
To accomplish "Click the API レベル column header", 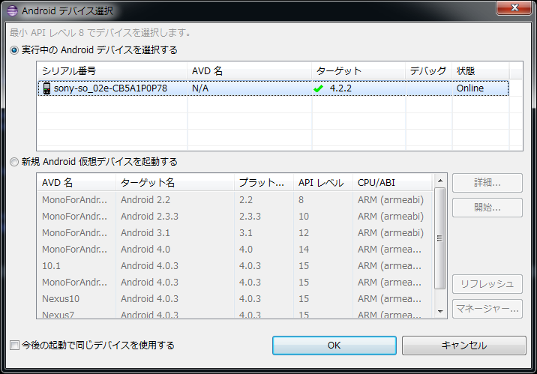I will tap(323, 182).
